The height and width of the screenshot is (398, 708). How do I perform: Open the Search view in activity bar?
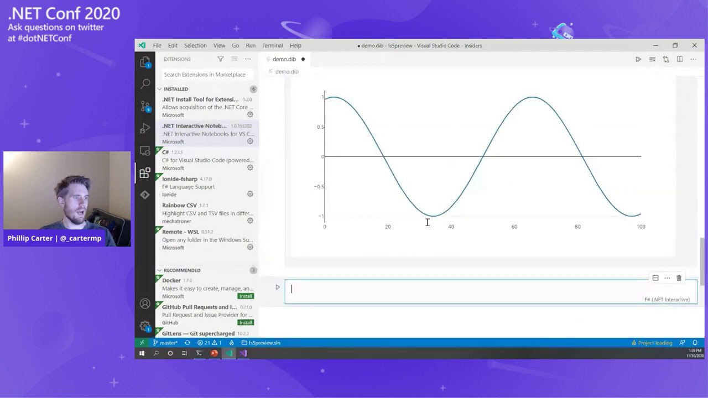coord(145,84)
